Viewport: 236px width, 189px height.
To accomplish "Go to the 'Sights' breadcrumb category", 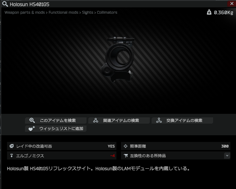I will pyautogui.click(x=88, y=13).
